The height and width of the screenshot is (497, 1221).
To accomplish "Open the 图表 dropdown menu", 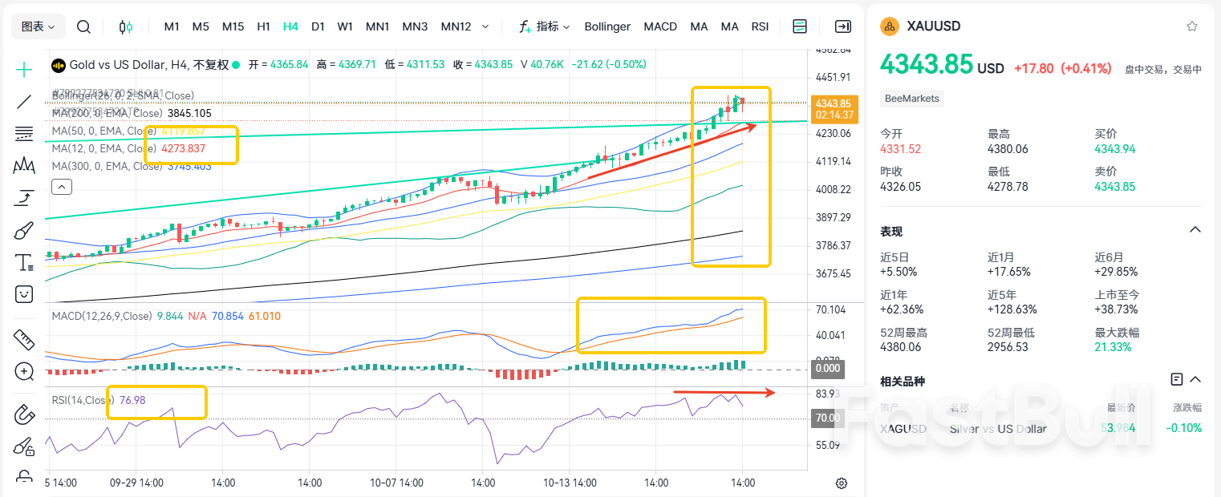I will [38, 26].
